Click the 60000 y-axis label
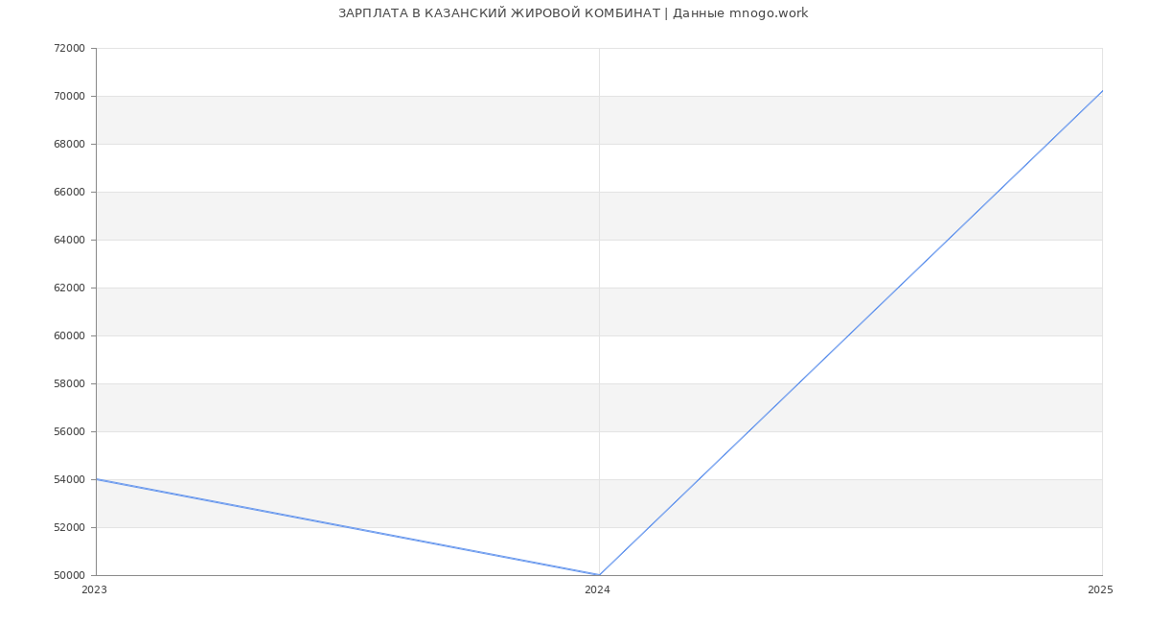This screenshot has height=623, width=1150. pos(70,335)
